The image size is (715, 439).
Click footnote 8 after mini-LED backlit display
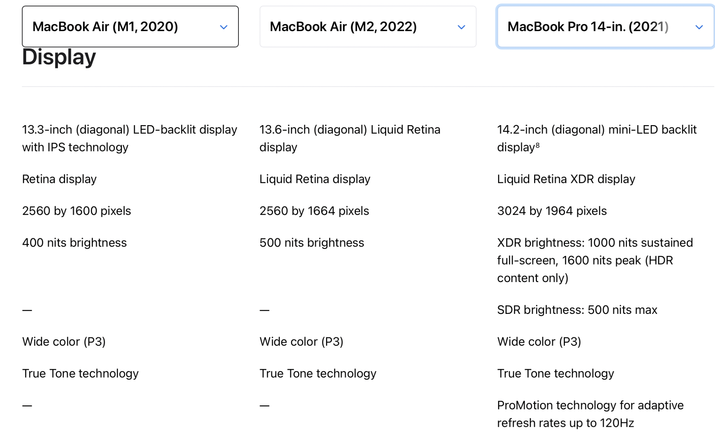[x=538, y=145]
